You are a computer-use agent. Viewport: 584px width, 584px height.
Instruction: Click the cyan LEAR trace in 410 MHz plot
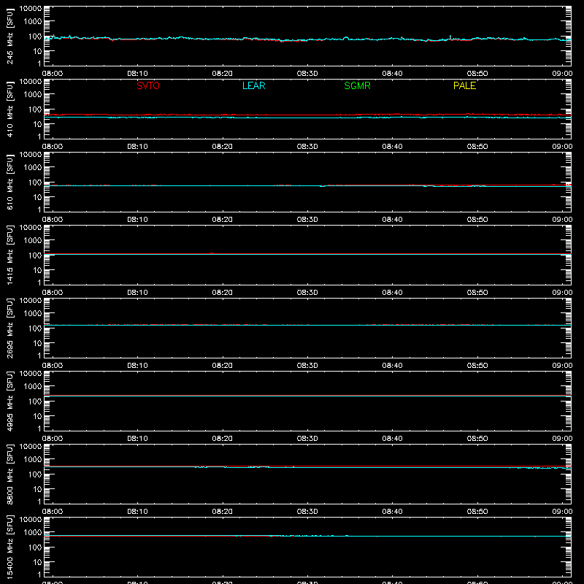[307, 118]
